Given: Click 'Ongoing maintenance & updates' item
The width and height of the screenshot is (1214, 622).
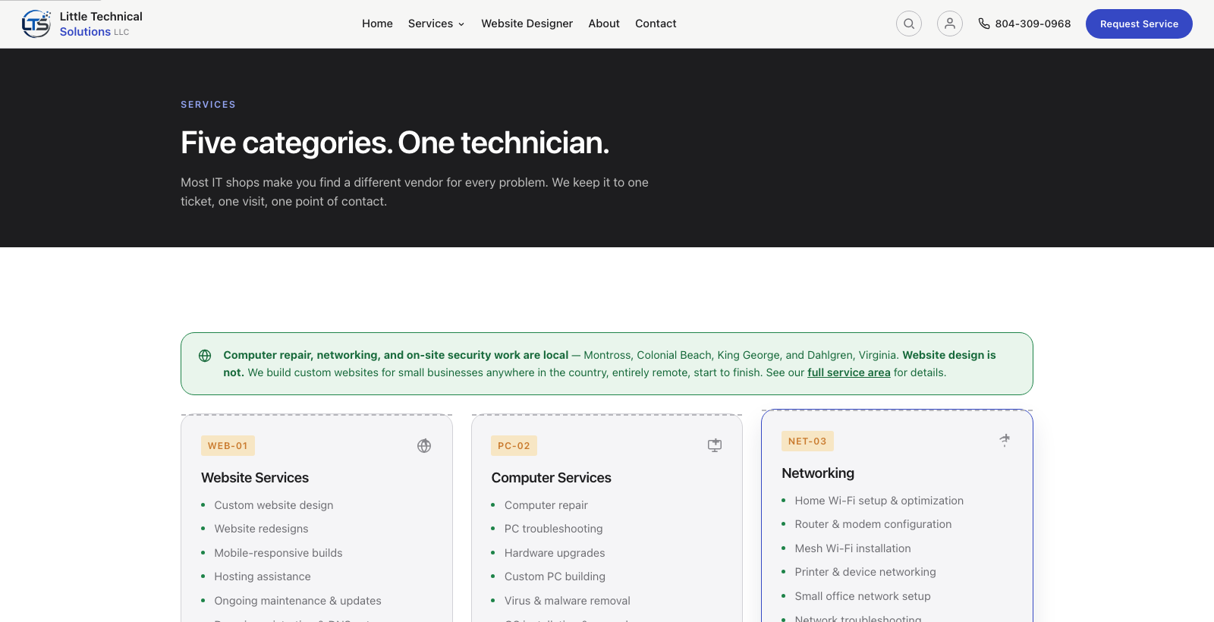Looking at the screenshot, I should tap(297, 601).
